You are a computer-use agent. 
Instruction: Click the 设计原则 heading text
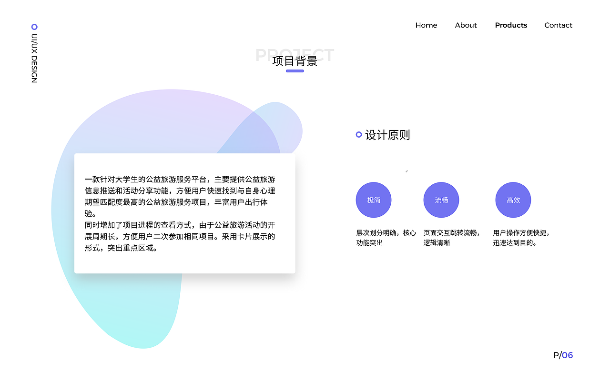pos(388,135)
